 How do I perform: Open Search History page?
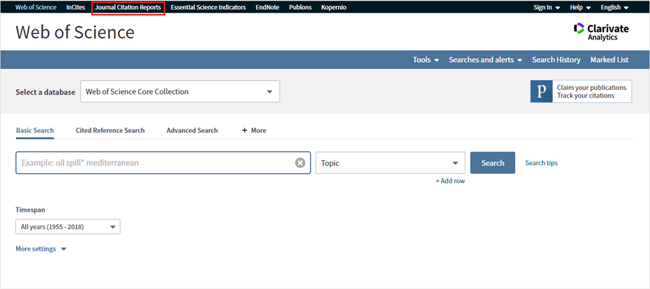[x=556, y=60]
